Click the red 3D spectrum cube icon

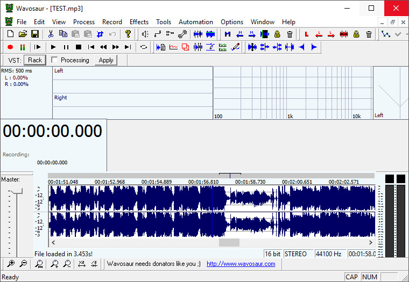pyautogui.click(x=186, y=47)
